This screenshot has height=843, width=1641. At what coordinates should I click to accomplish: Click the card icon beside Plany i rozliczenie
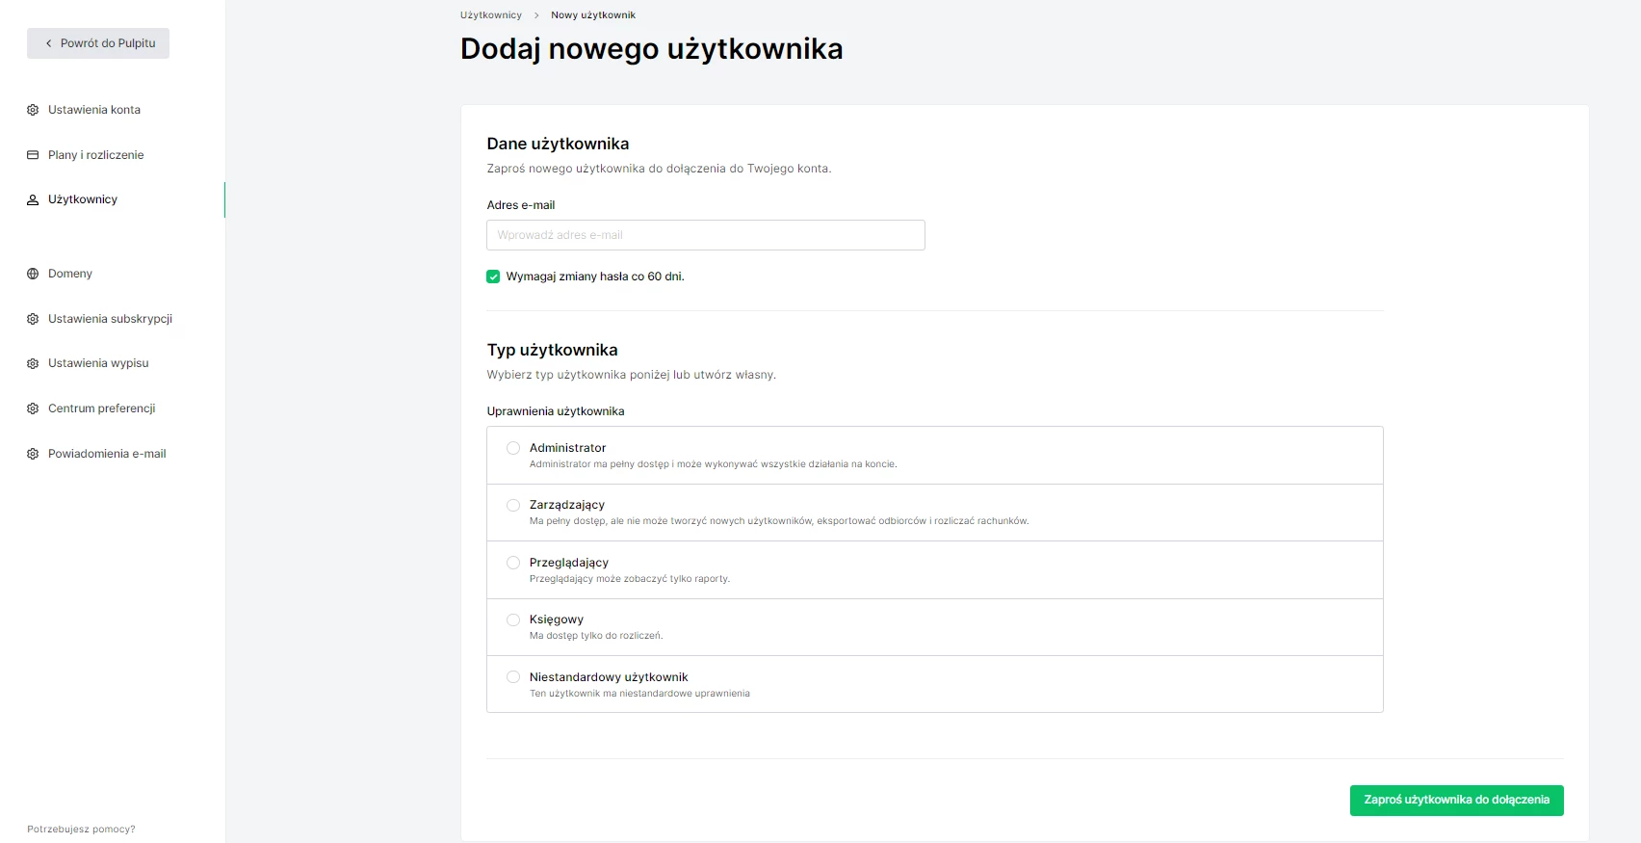pyautogui.click(x=33, y=155)
